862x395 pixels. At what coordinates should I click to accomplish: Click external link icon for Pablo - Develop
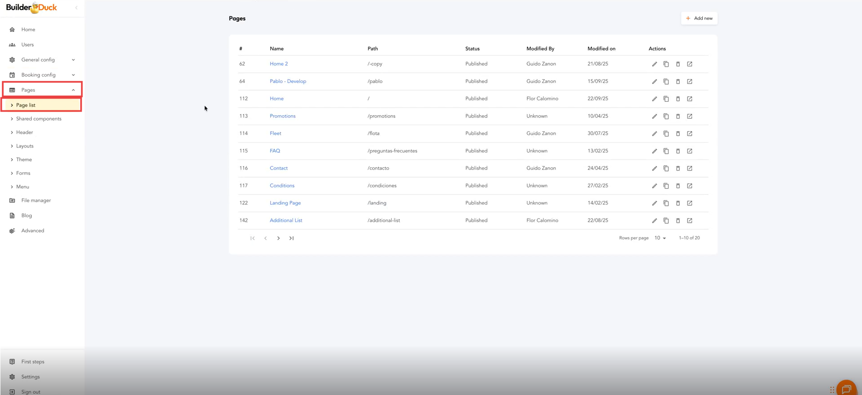click(689, 82)
